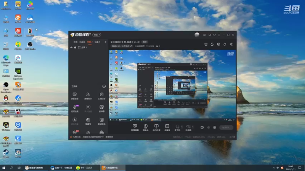Expand microphone options arrow
305x171 pixels.
point(182,127)
